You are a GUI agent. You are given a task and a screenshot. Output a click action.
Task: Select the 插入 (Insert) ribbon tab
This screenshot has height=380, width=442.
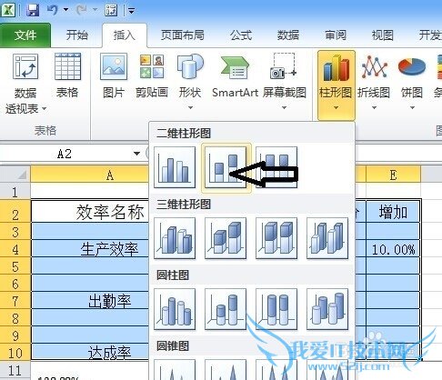click(125, 35)
